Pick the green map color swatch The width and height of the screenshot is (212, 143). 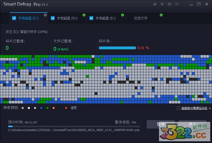(x=47, y=108)
